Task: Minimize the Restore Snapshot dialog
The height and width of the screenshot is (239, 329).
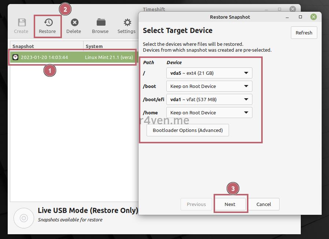Action: [287, 17]
